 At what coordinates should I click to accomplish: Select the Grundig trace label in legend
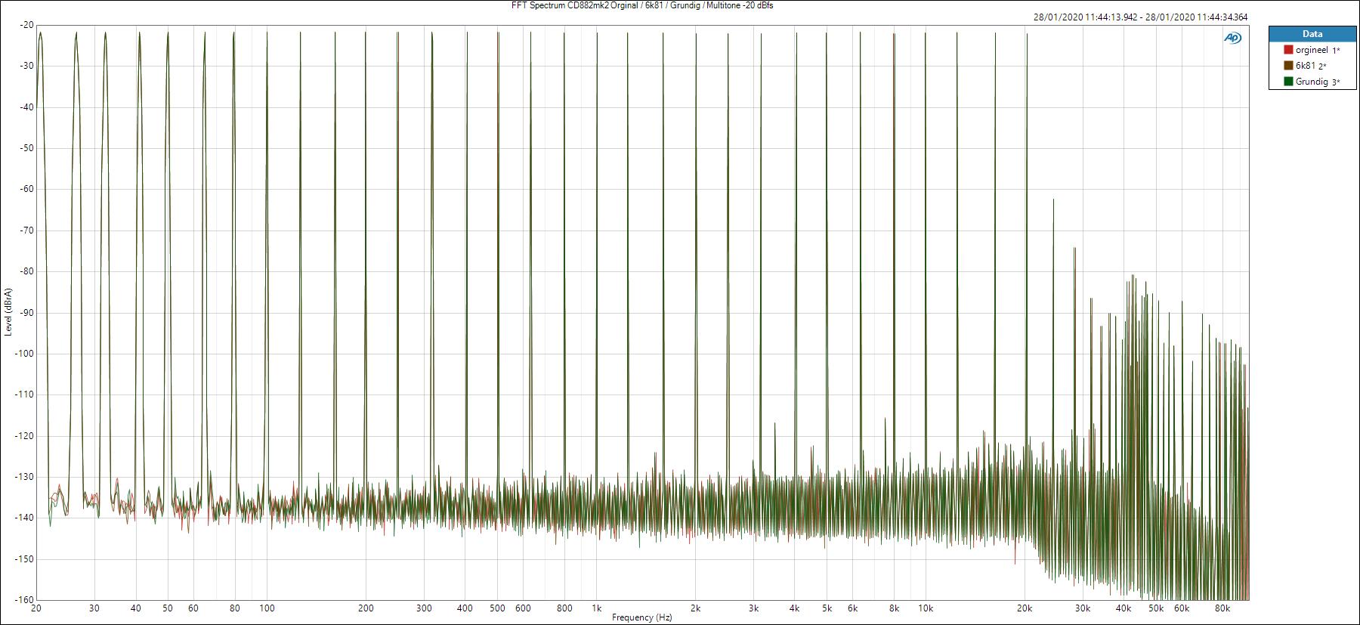click(1312, 82)
